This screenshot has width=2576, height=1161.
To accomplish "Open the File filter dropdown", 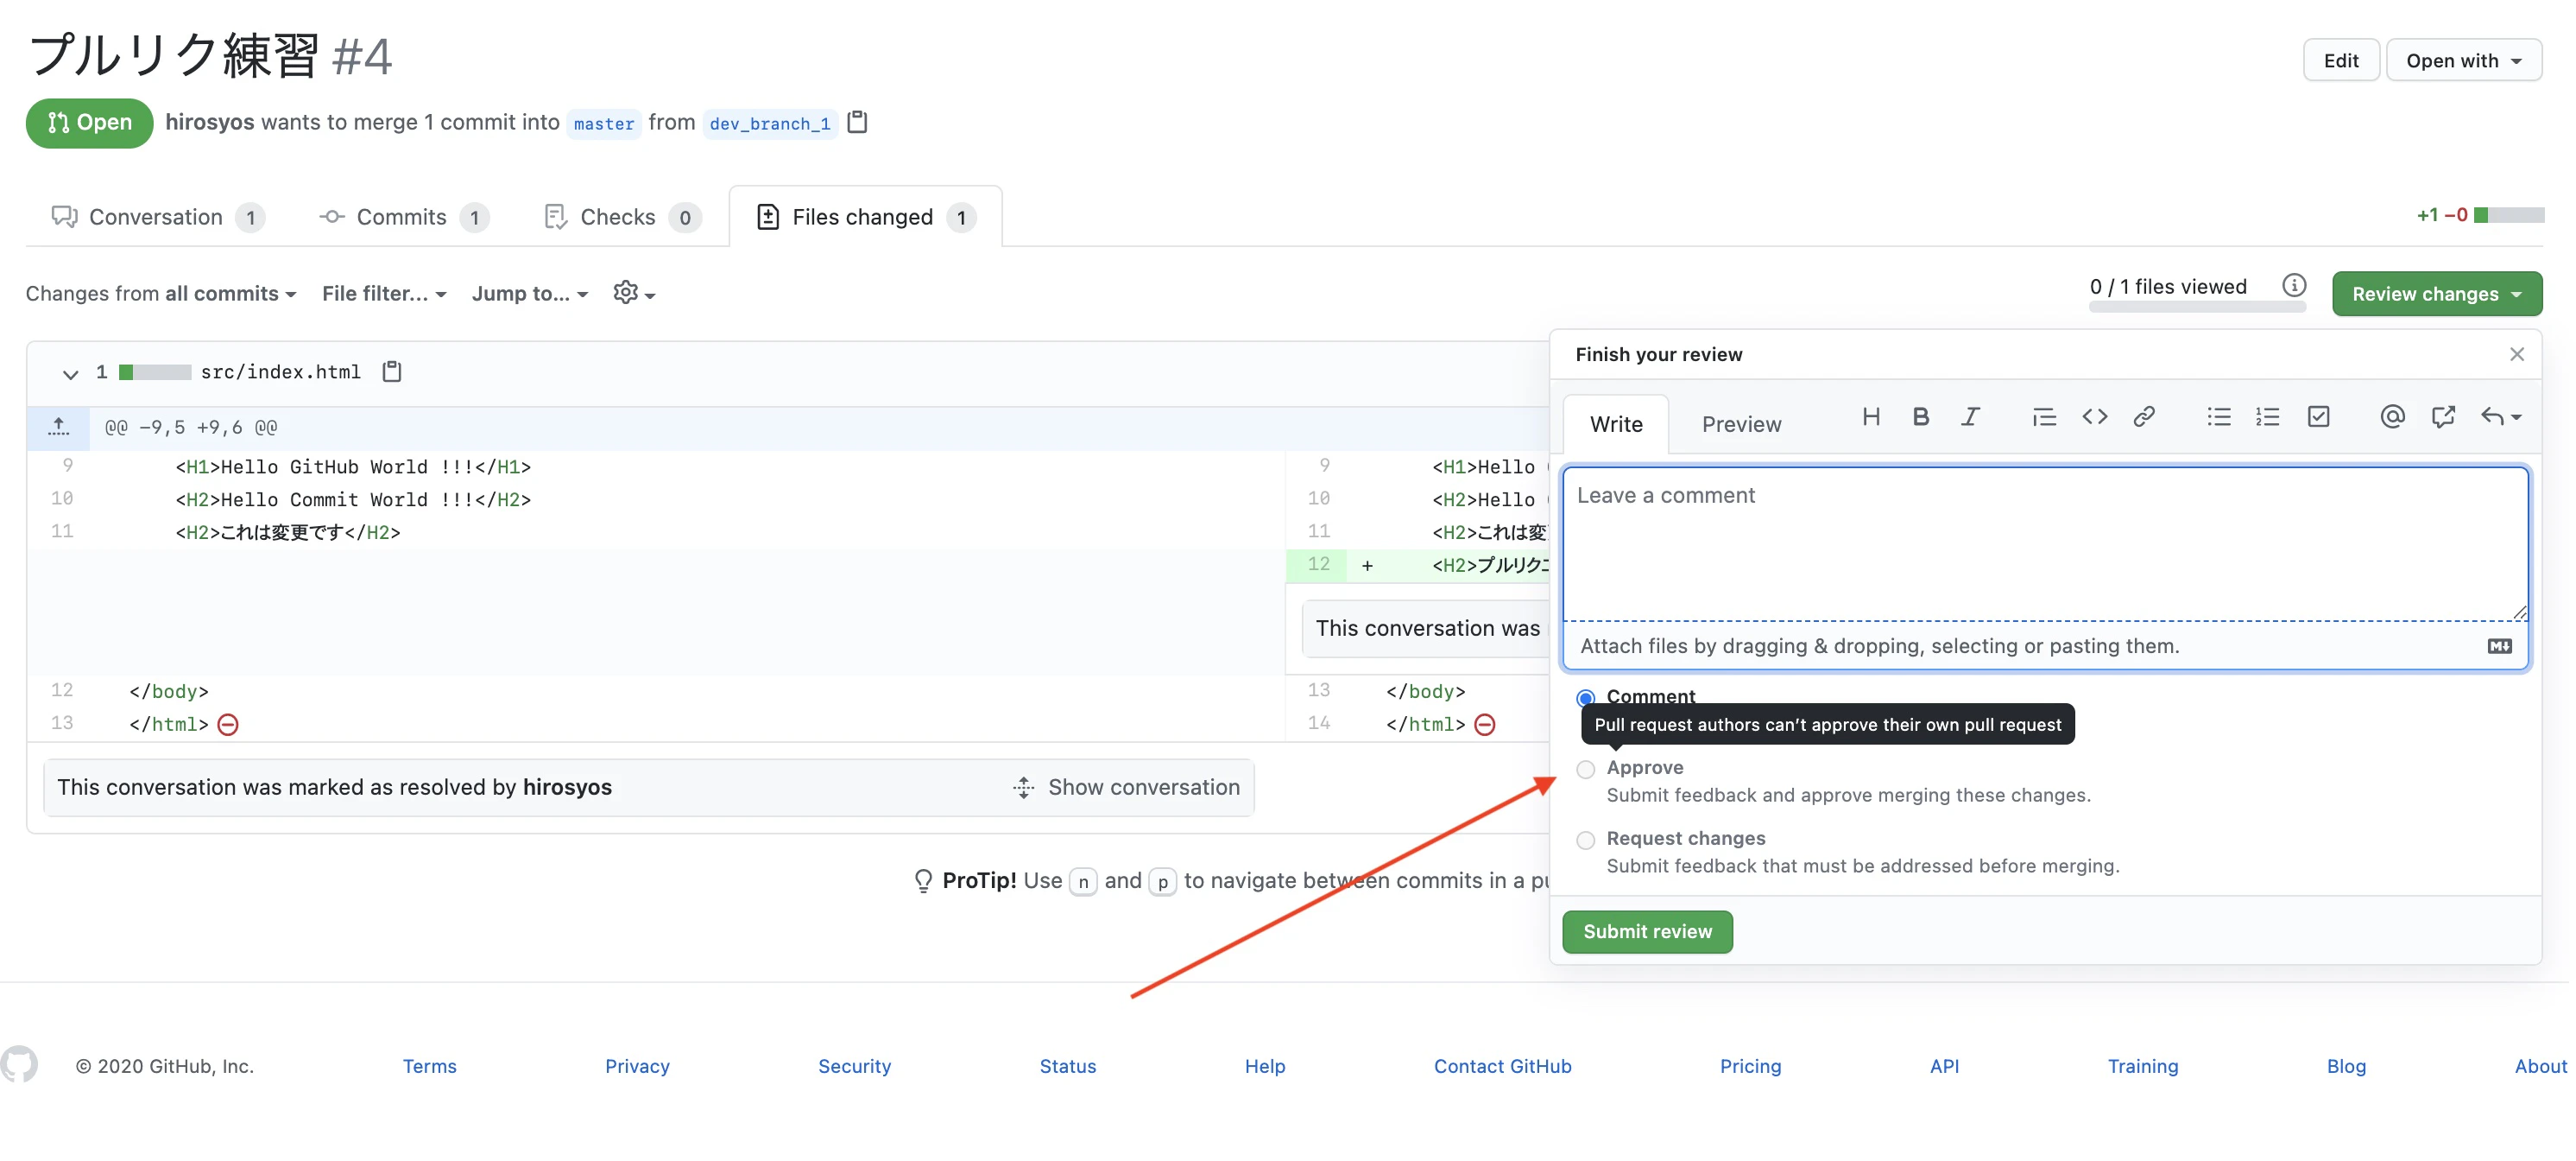I will [384, 293].
